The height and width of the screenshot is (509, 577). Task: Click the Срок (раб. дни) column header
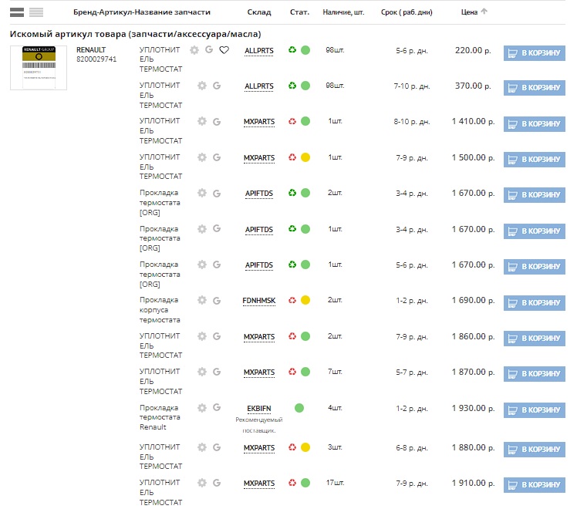[407, 12]
